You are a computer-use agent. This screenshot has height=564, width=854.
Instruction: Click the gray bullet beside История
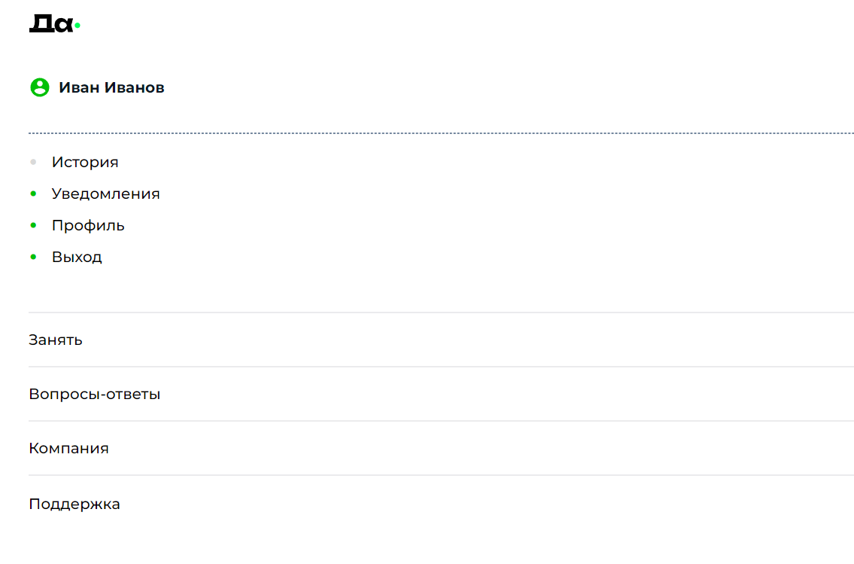tap(33, 162)
